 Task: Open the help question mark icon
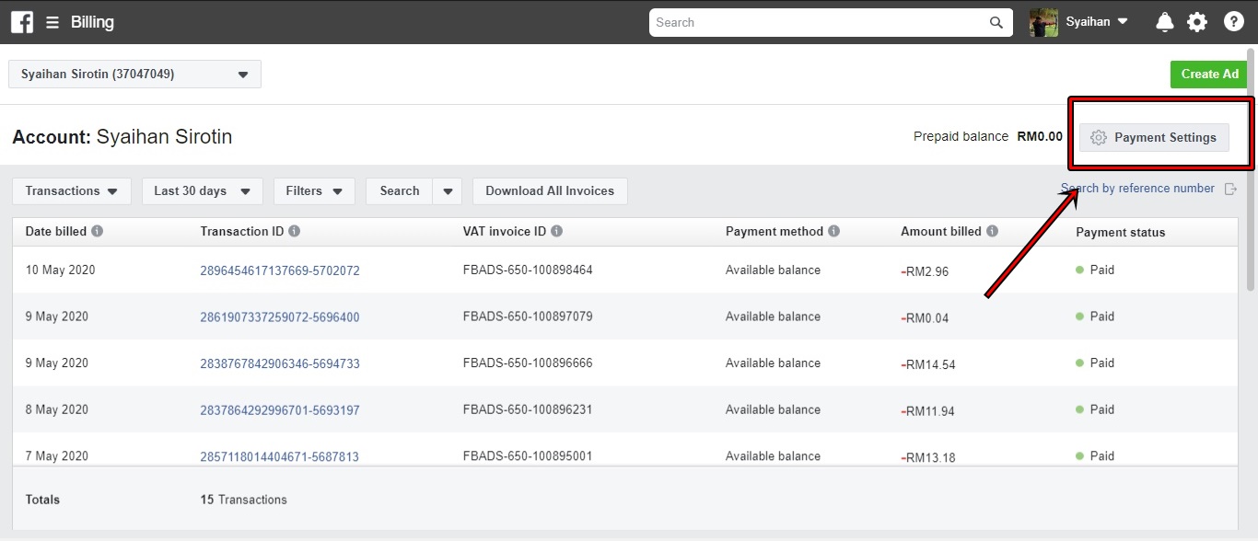click(x=1234, y=22)
